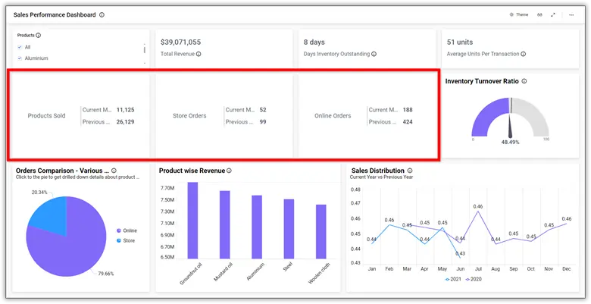591x304 pixels.
Task: Click the glasses view icon in header
Action: click(x=539, y=14)
